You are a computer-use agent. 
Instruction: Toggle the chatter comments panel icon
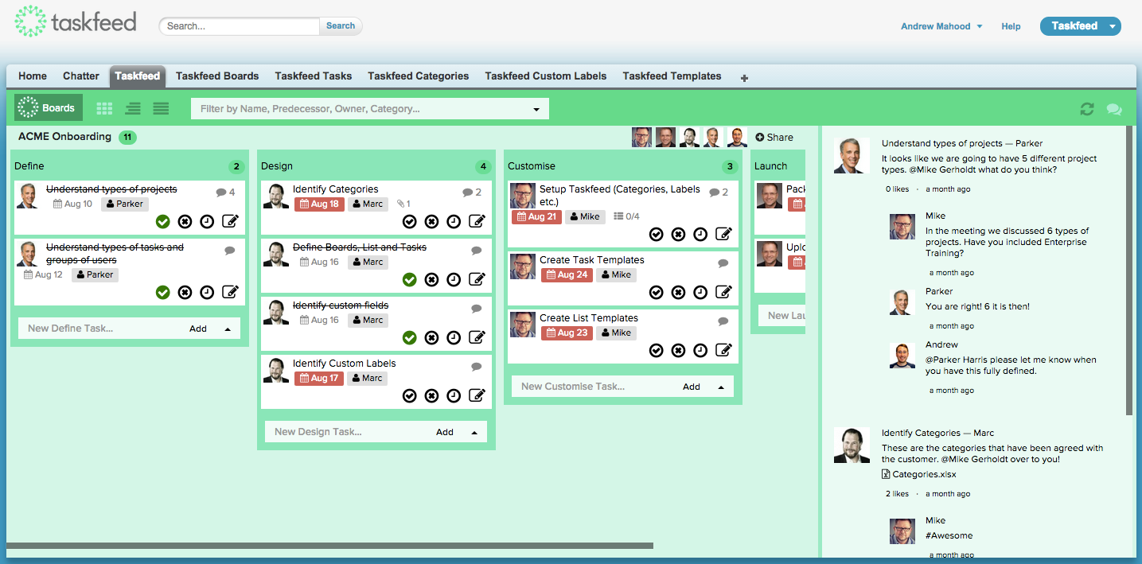tap(1114, 109)
